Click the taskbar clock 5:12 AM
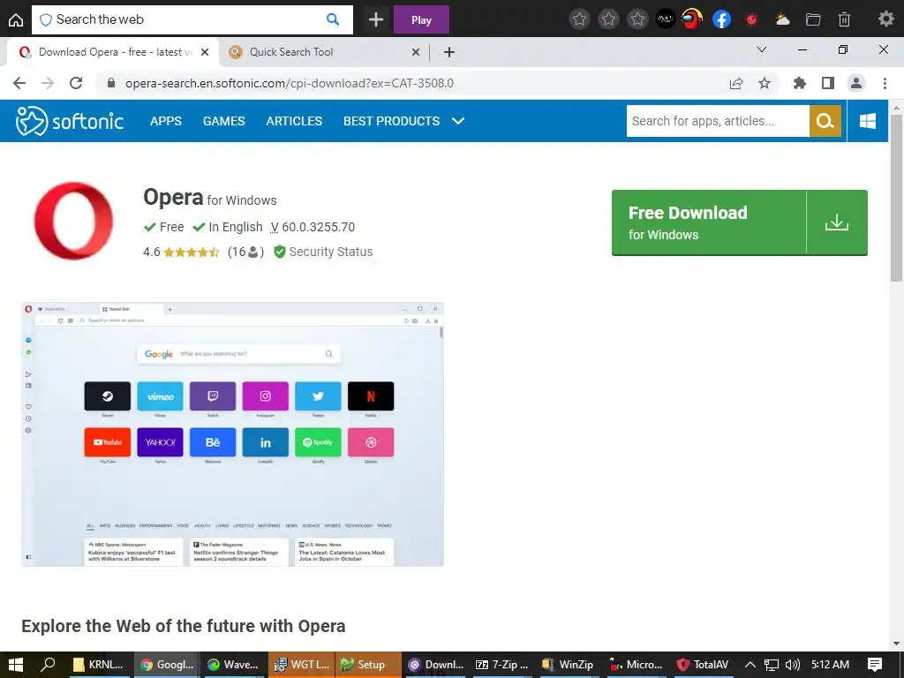 point(830,665)
